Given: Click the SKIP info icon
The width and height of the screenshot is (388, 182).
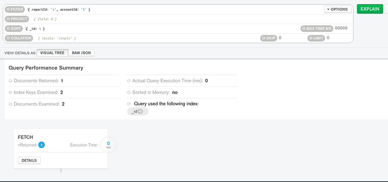Looking at the screenshot, I should pyautogui.click(x=264, y=38).
